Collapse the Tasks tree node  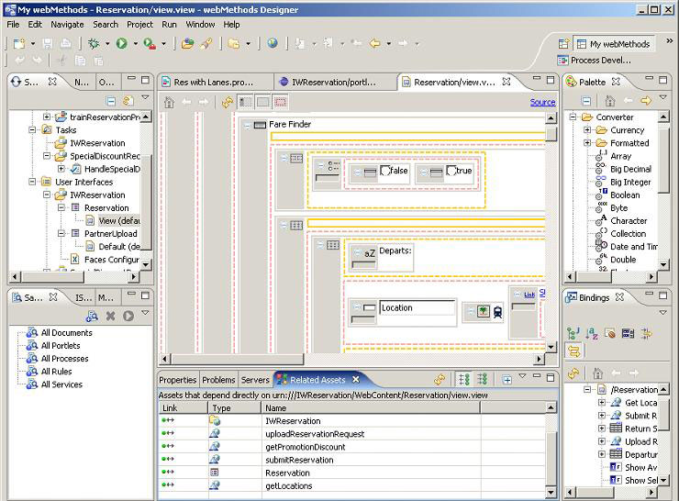tap(34, 130)
